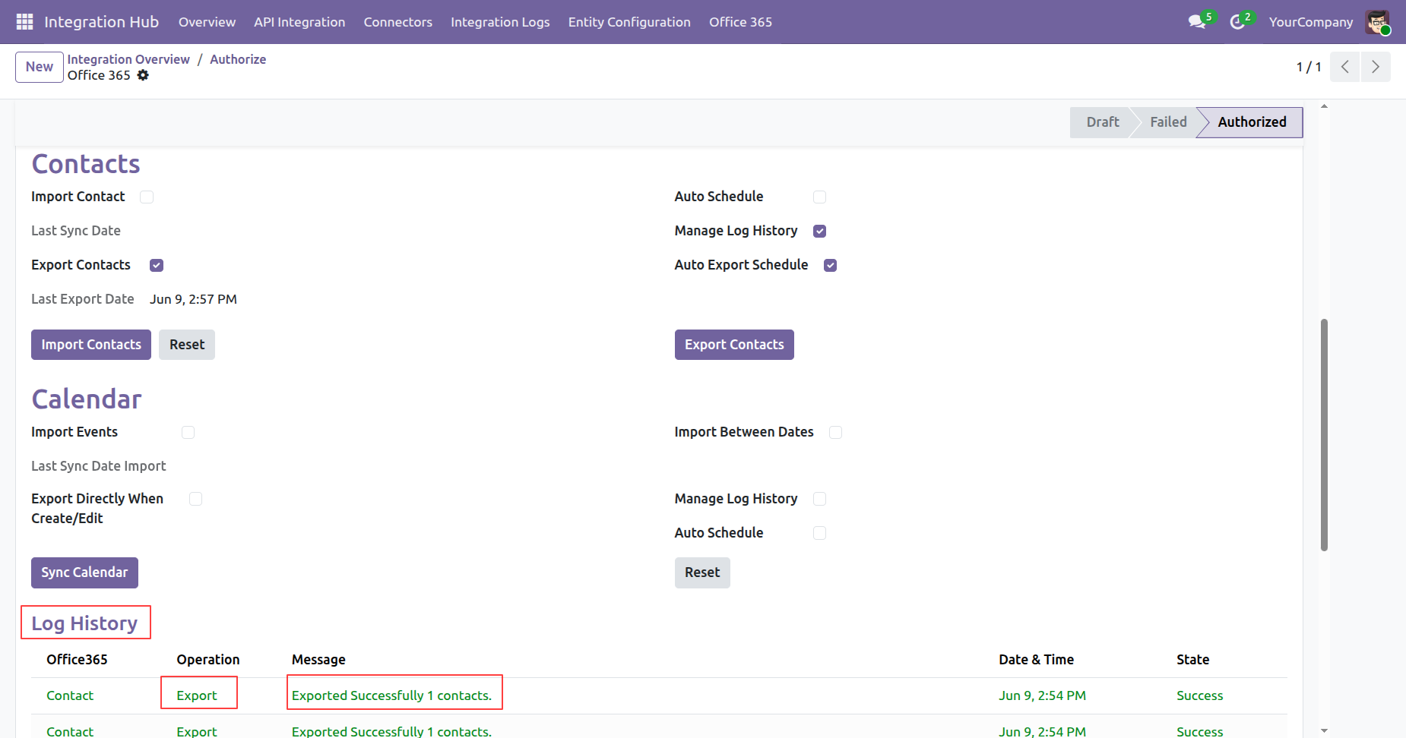Click Reset next to Import Contacts
Screen dimensions: 1406x738
pyautogui.click(x=187, y=345)
